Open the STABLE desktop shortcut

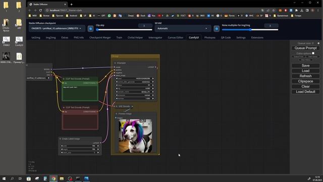(x=6, y=41)
